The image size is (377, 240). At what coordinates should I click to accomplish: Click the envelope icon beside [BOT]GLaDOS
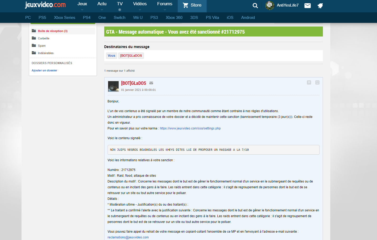pos(151,83)
